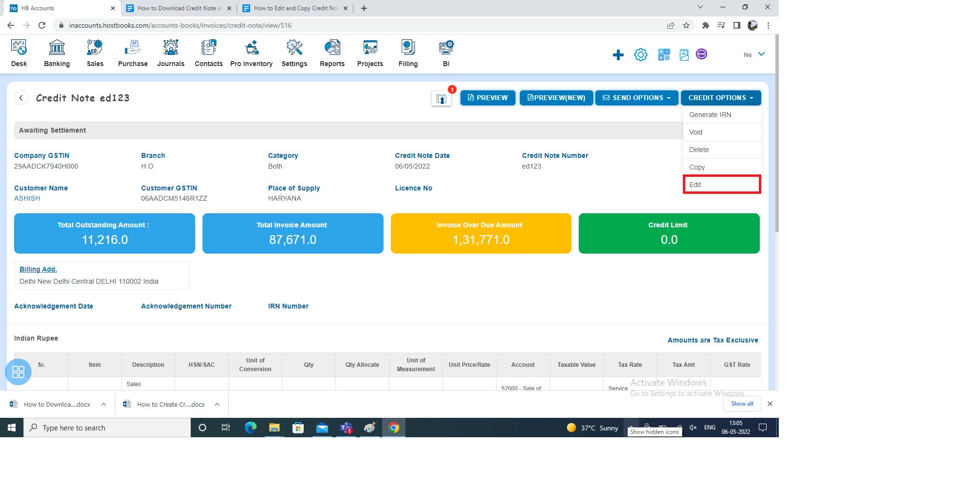Open the Mail app from the taskbar
Viewport: 955px width, 480px height.
click(322, 428)
